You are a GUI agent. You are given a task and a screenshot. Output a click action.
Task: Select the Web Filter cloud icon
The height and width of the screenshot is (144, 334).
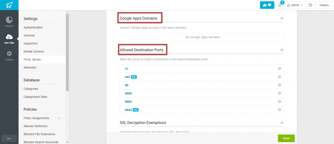tap(9, 37)
